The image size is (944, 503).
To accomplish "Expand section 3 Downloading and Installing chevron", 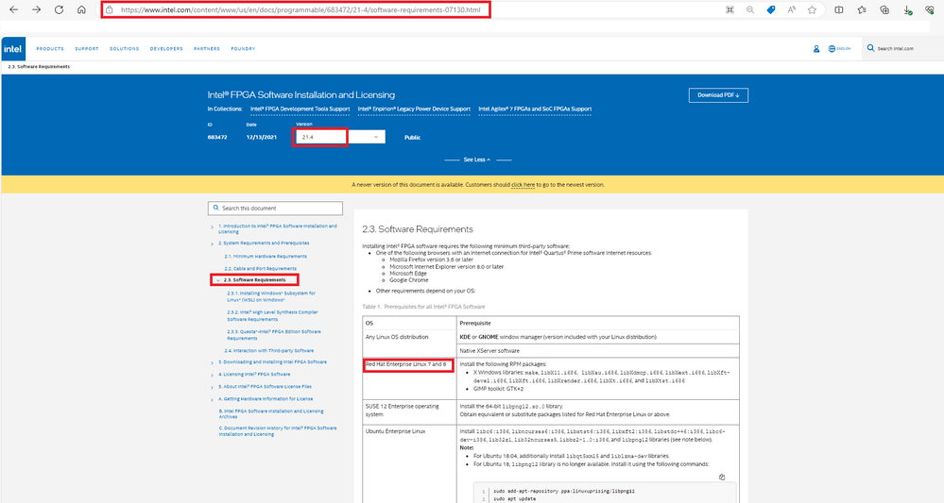I will click(x=212, y=363).
